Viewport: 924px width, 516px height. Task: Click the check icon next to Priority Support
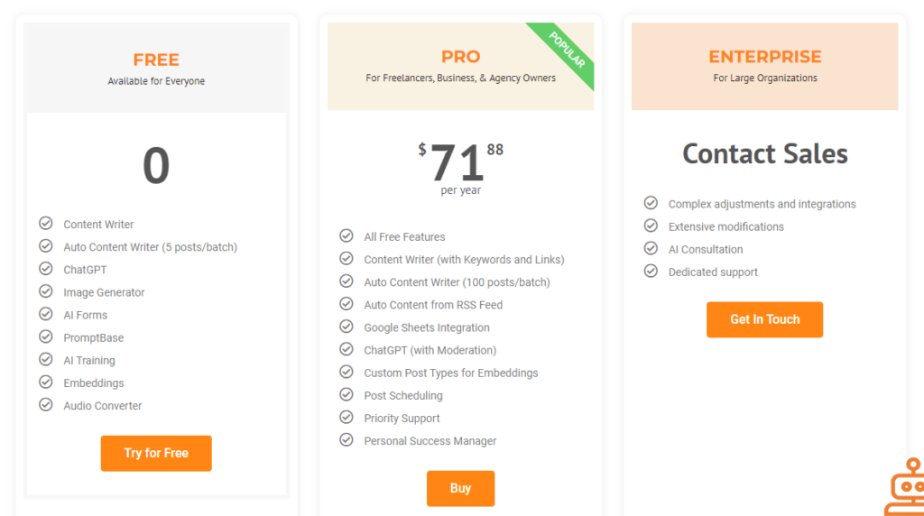[x=346, y=417]
